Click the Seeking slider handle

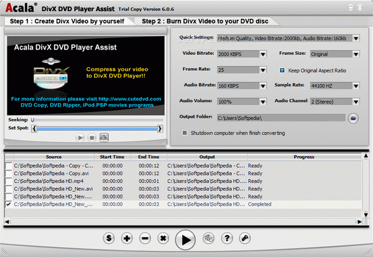pyautogui.click(x=32, y=120)
